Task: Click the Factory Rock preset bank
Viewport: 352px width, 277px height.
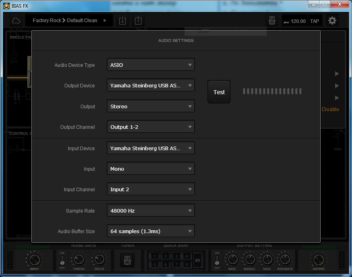Action: [x=47, y=21]
